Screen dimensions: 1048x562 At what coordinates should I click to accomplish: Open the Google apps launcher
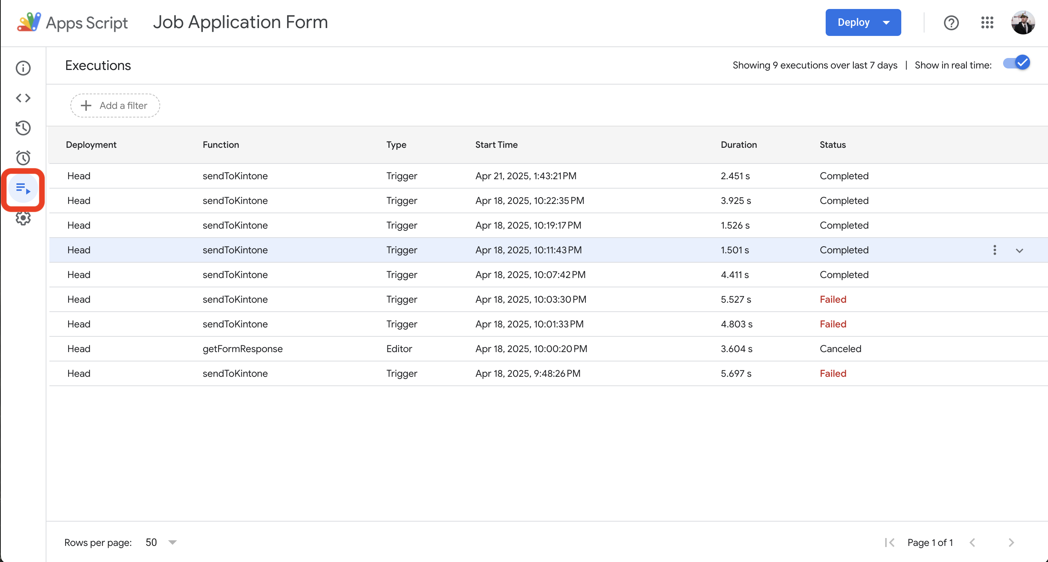click(x=988, y=23)
